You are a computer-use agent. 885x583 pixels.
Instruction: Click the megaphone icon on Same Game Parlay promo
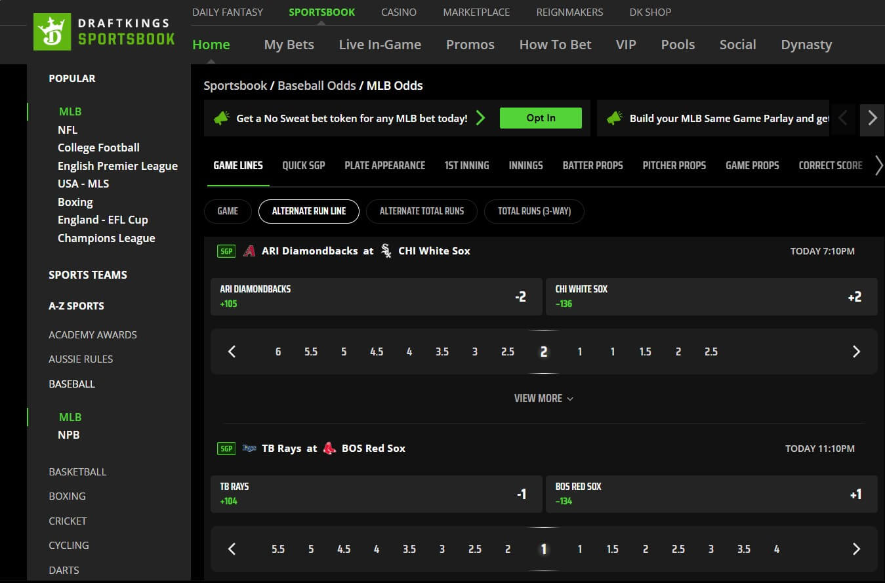point(615,118)
